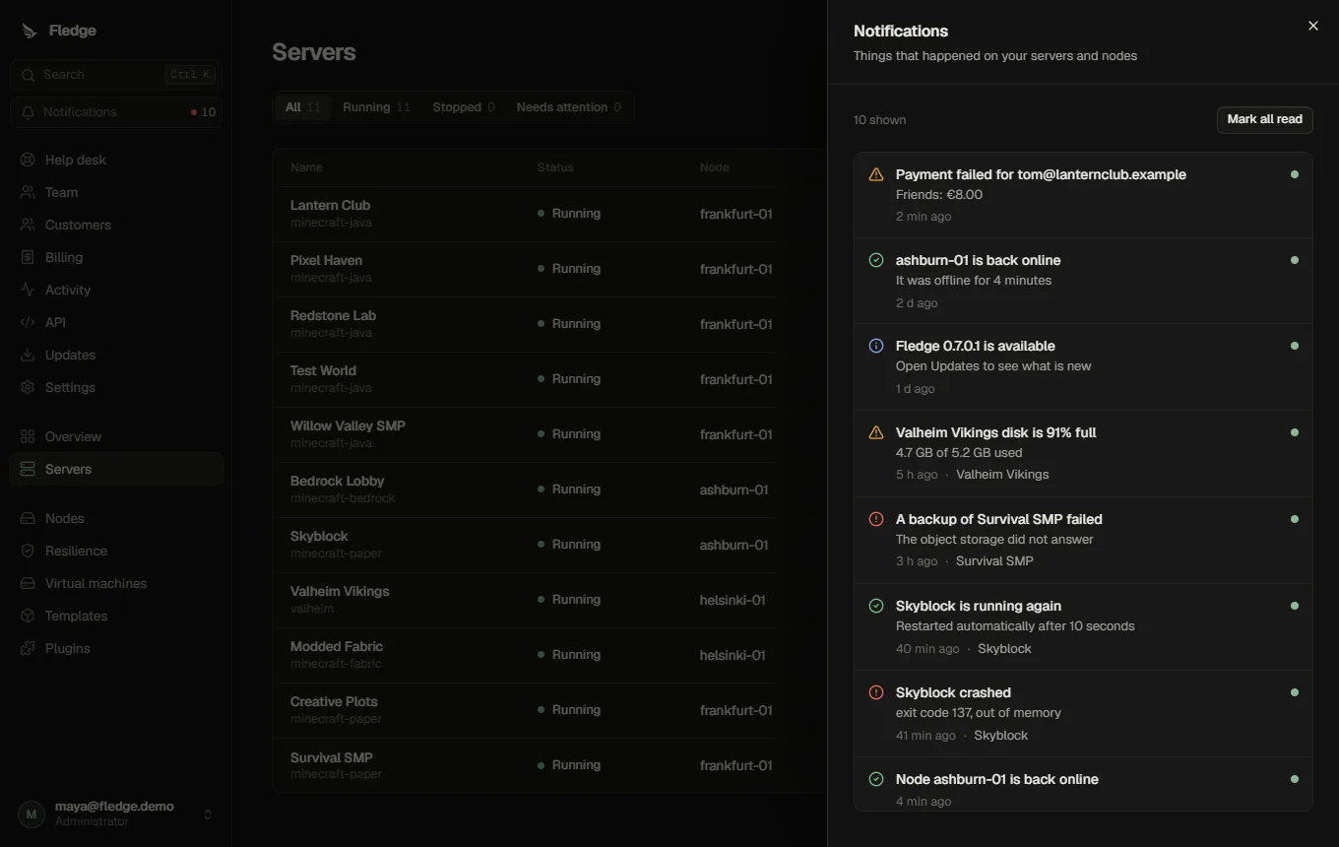Image resolution: width=1339 pixels, height=847 pixels.
Task: Close the Notifications panel
Action: pyautogui.click(x=1313, y=26)
